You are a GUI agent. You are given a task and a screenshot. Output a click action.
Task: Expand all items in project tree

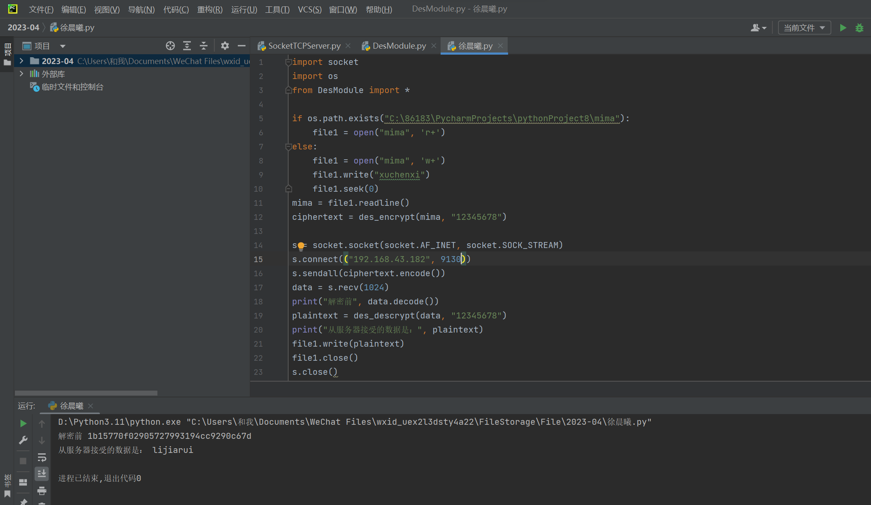tap(187, 46)
